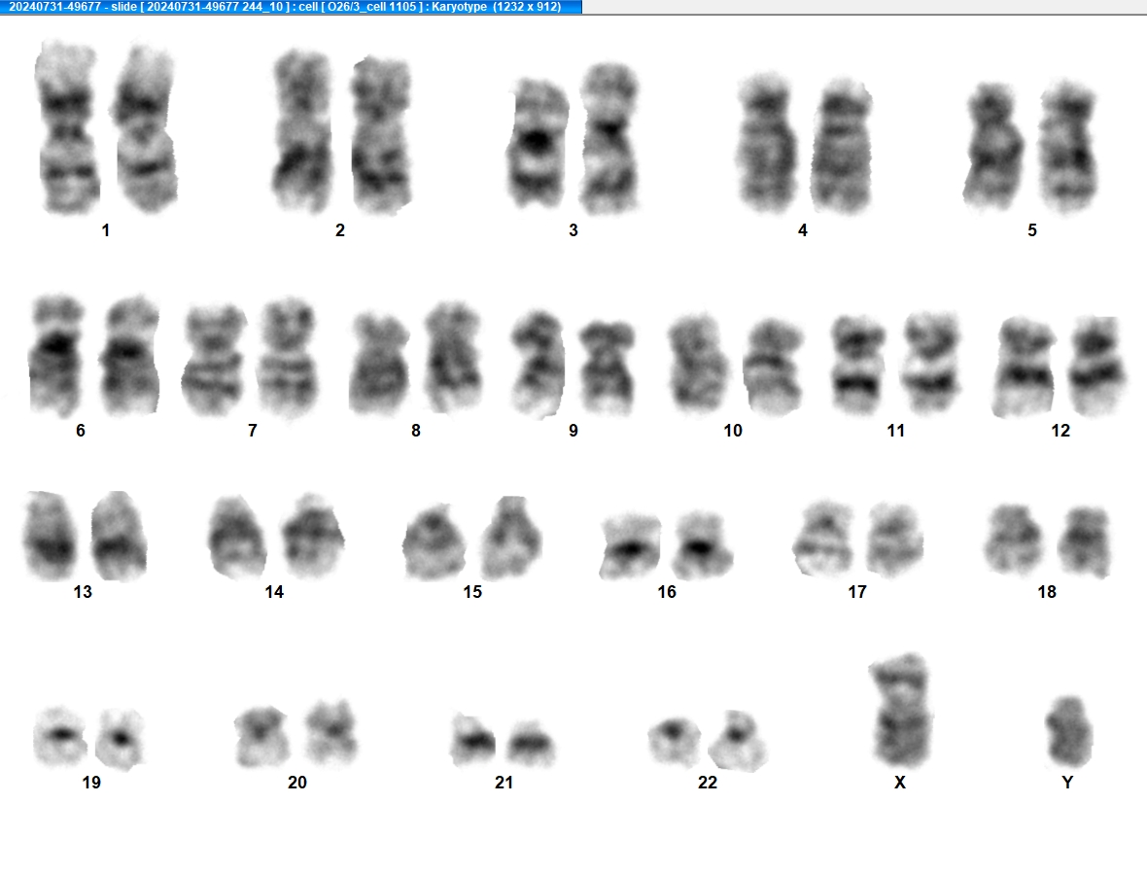Select the right chromosome 9 image
1147x873 pixels.
(x=608, y=368)
